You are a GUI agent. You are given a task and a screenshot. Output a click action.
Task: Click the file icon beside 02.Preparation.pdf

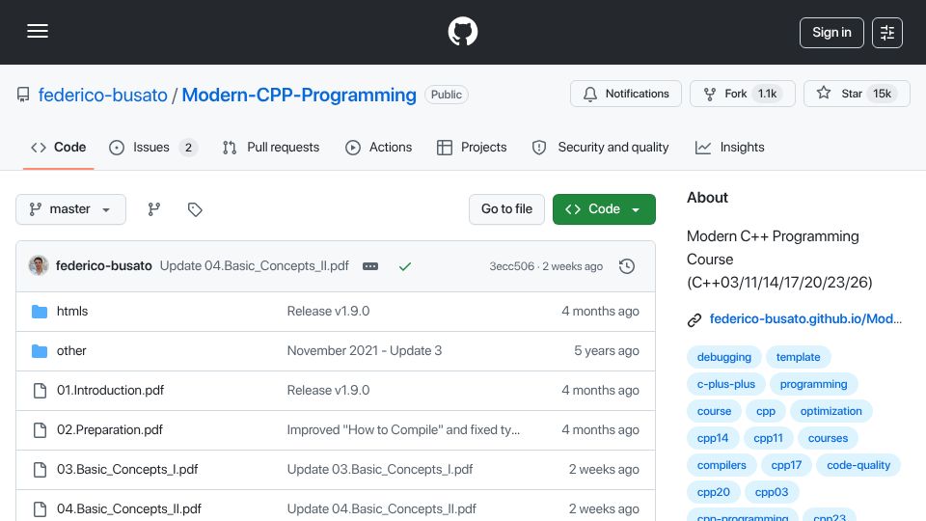pos(40,430)
